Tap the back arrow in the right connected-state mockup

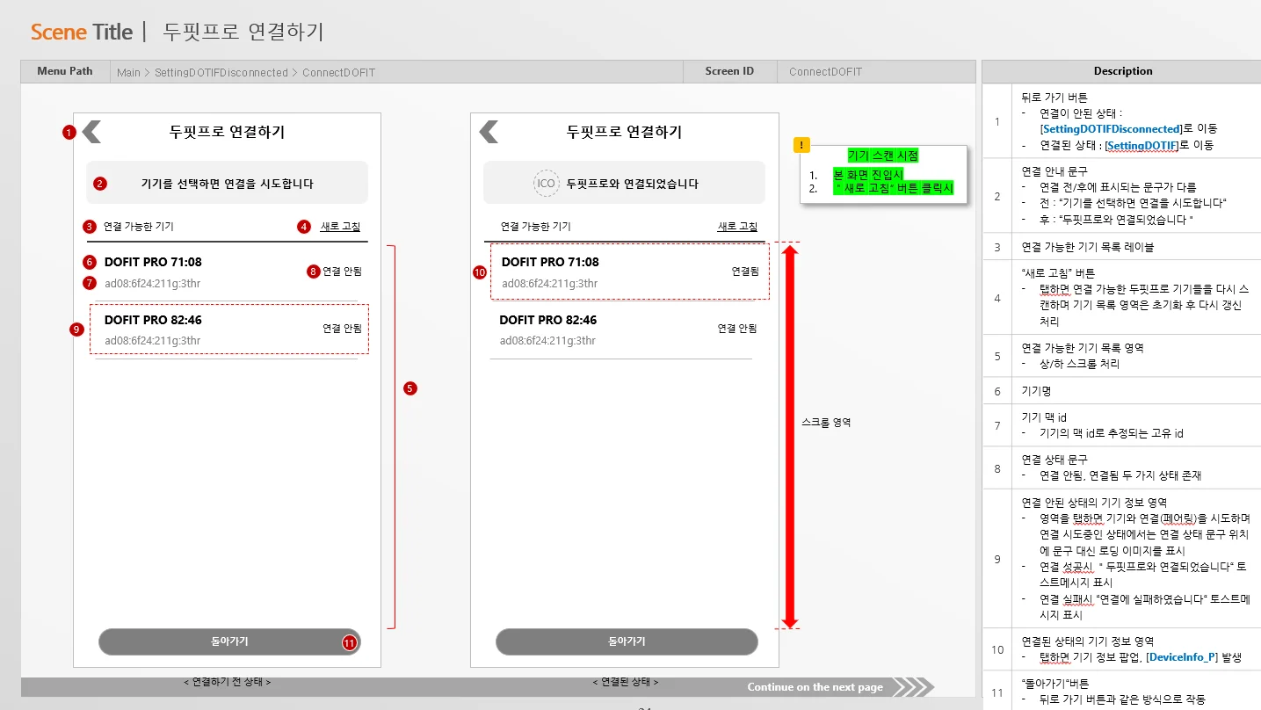pos(489,132)
